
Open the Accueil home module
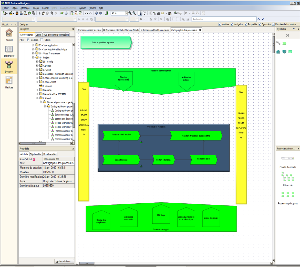click(9, 35)
